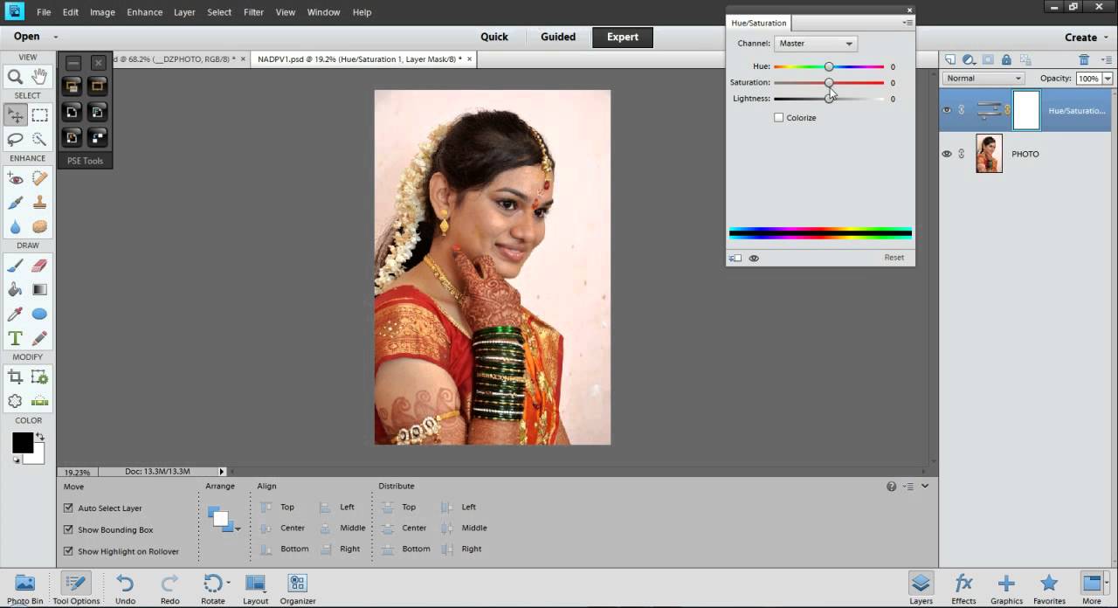This screenshot has height=608, width=1118.
Task: Select the Brush tool under Draw
Action: coord(16,266)
